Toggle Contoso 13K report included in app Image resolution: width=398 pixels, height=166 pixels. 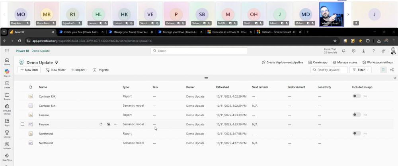pos(357,96)
